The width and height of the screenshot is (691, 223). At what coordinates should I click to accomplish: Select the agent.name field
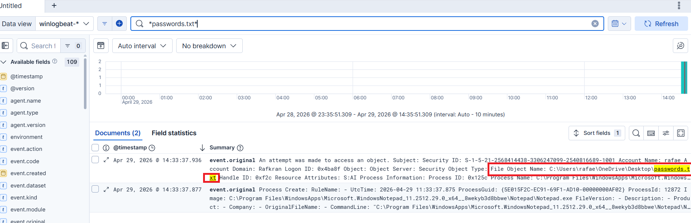coord(25,101)
